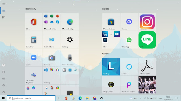Show hidden system tray icons

pos(141,98)
